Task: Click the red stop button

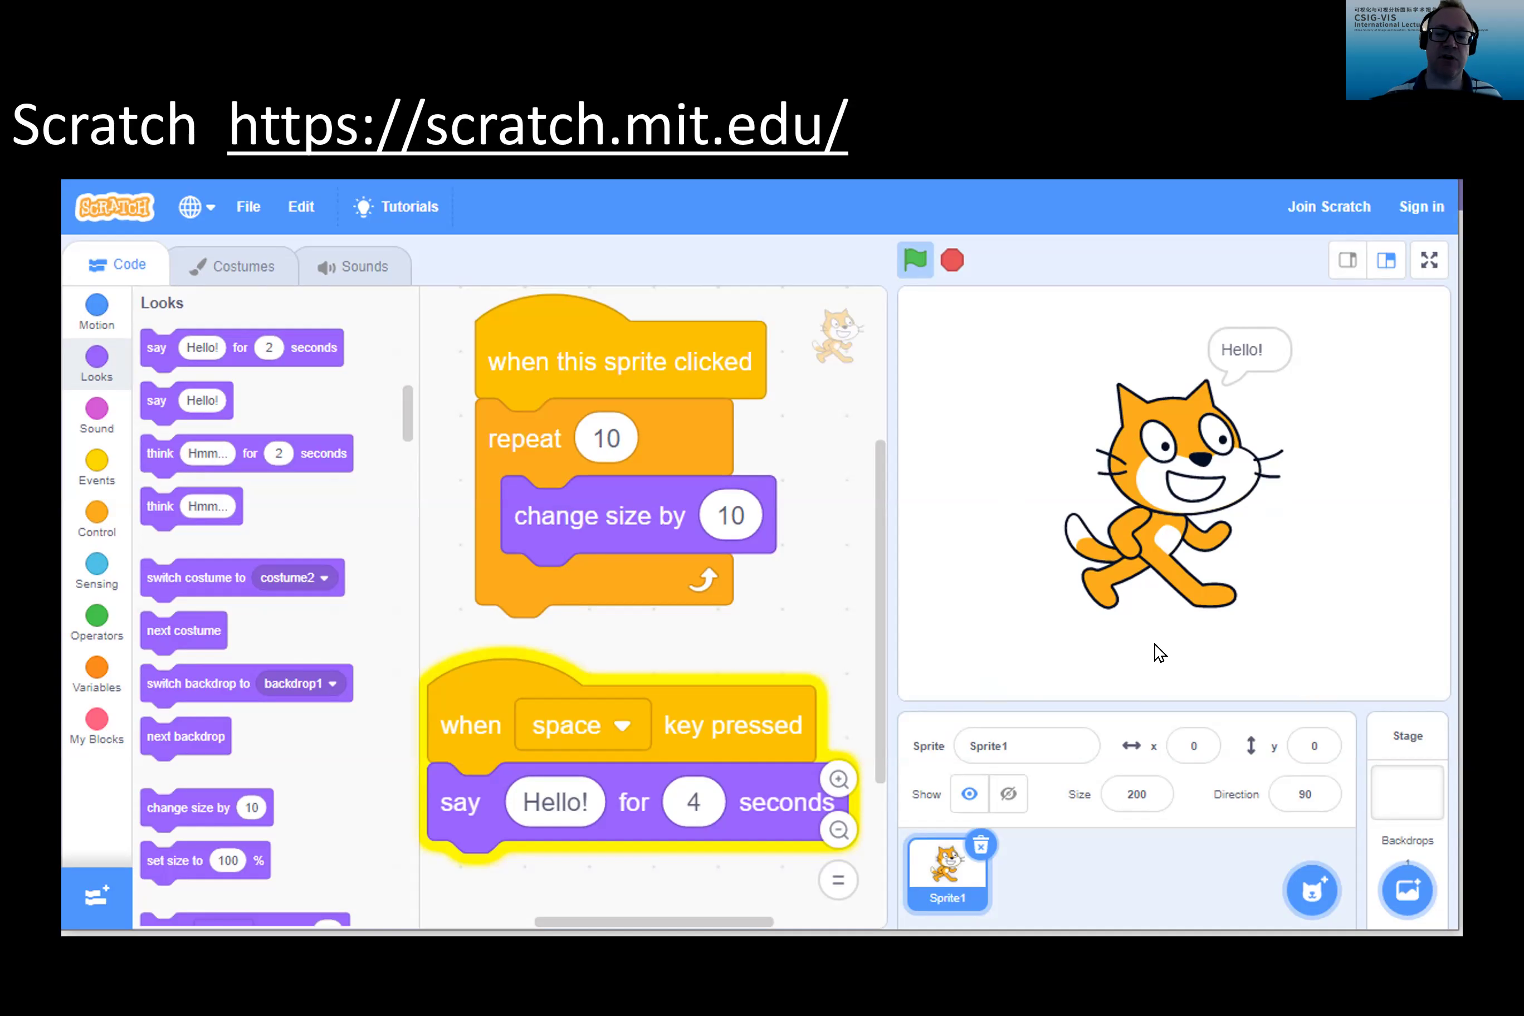Action: tap(952, 261)
